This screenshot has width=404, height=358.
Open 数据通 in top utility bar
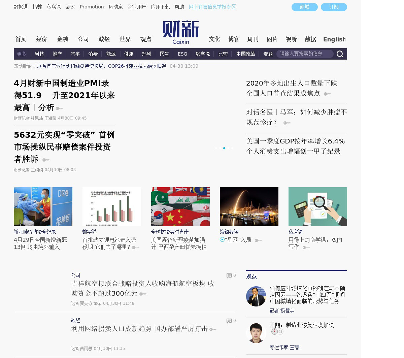coord(21,7)
